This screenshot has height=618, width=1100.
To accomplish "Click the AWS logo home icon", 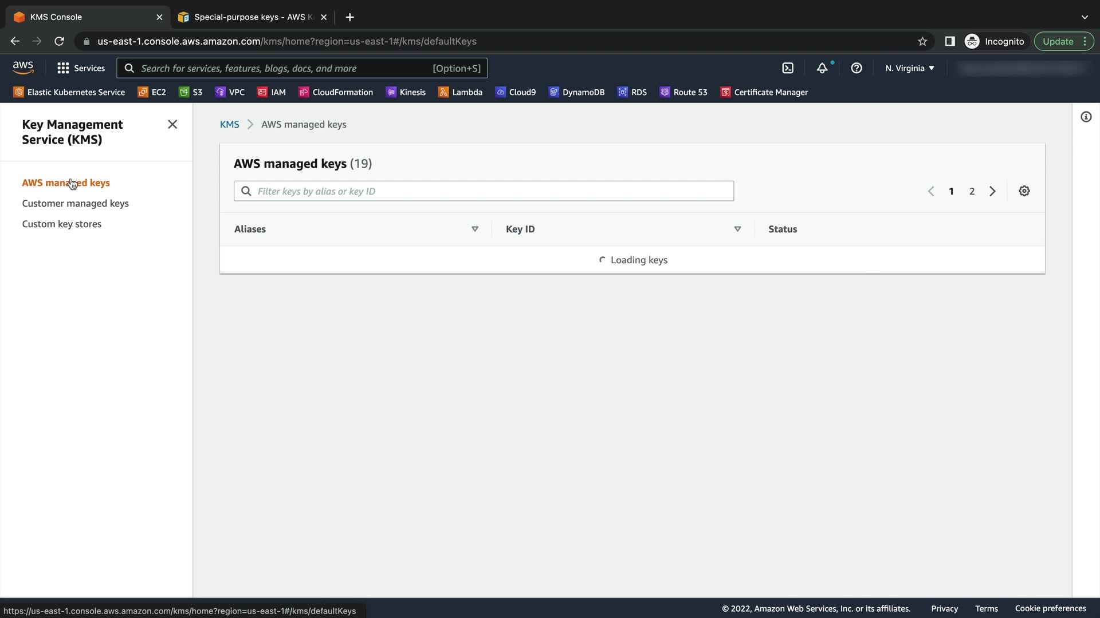I will [x=23, y=68].
